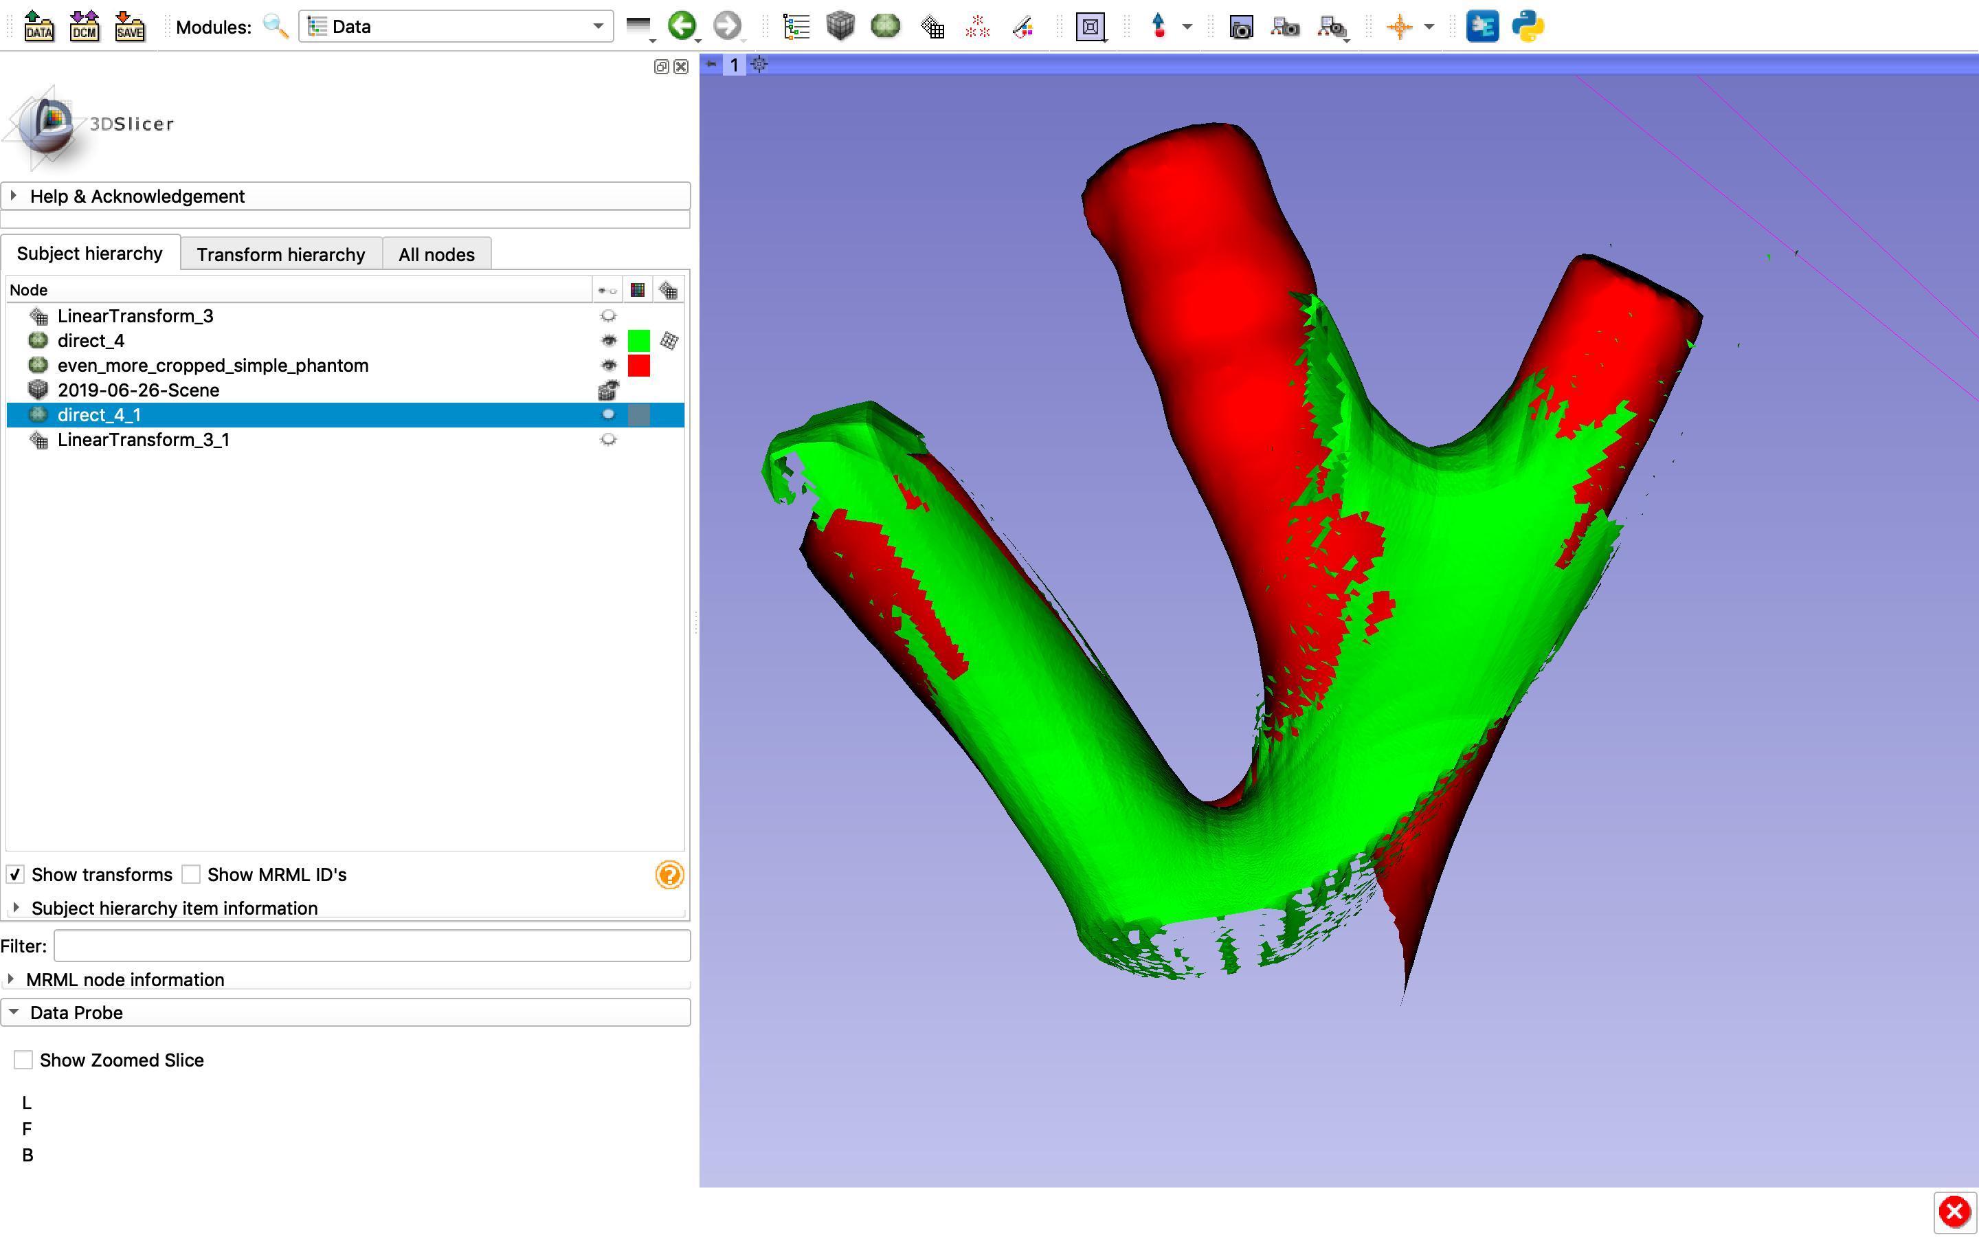This screenshot has height=1237, width=1979.
Task: Switch to Transform hierarchy tab
Action: [x=280, y=254]
